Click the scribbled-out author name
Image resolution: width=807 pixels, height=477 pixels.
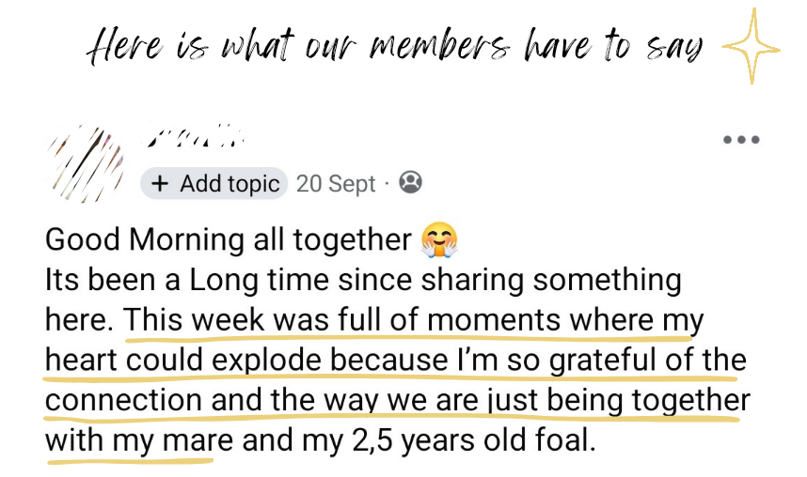coord(197,142)
